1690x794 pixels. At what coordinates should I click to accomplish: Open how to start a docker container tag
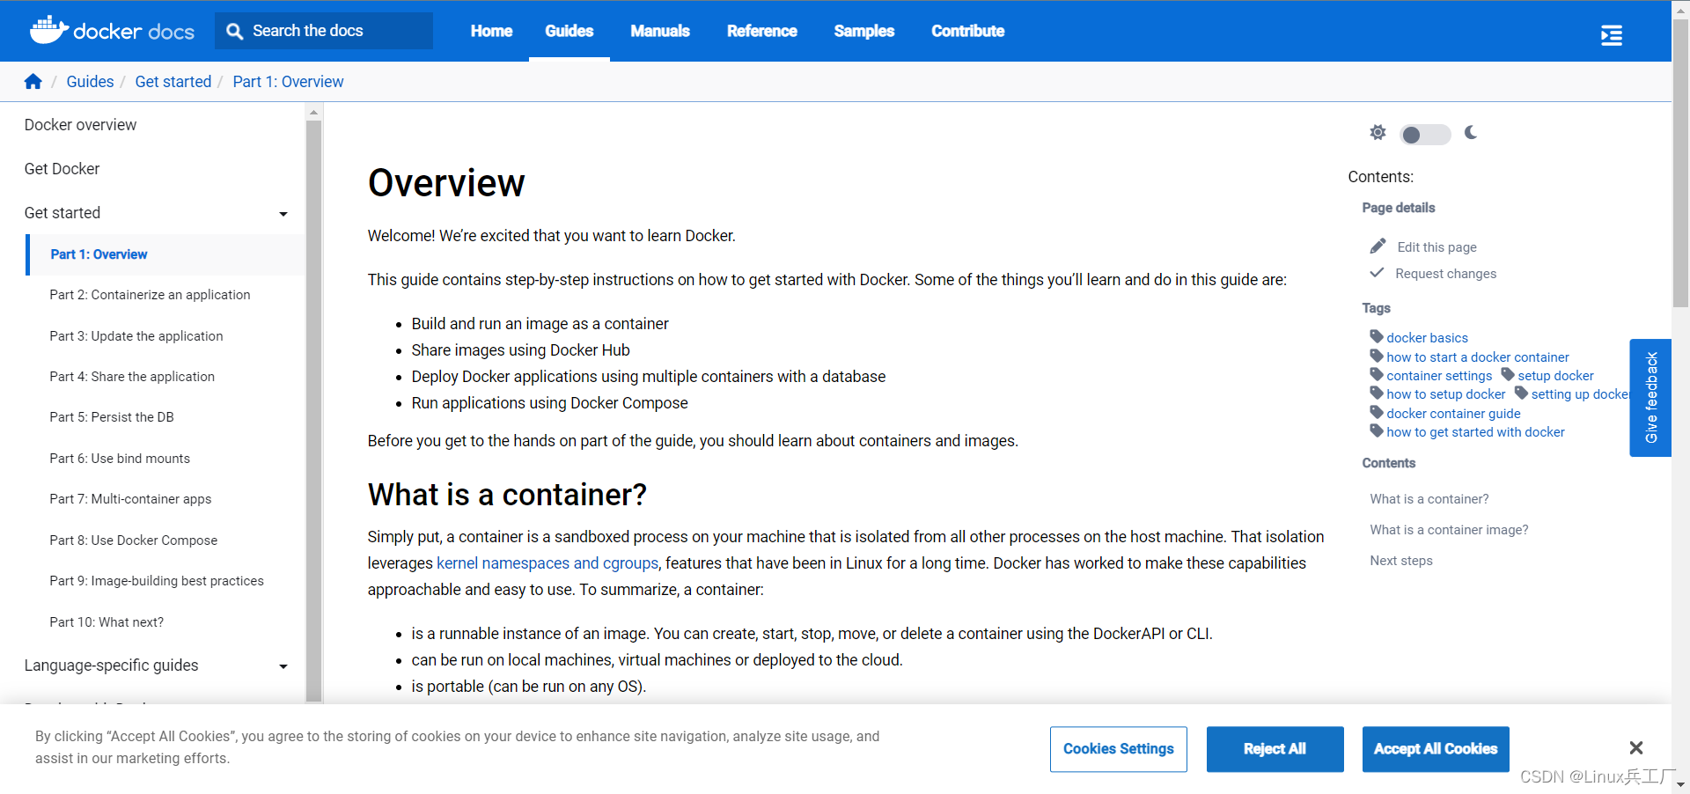pyautogui.click(x=1478, y=357)
